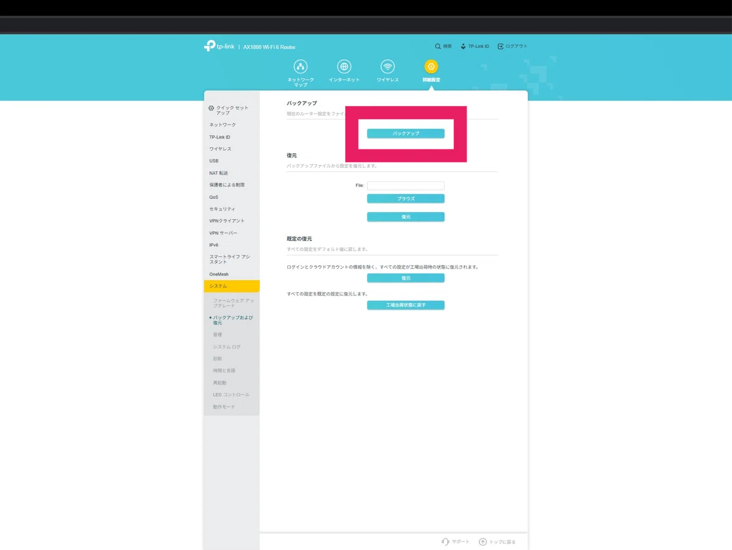Click the tp-link logo
Image resolution: width=732 pixels, height=550 pixels.
click(219, 46)
